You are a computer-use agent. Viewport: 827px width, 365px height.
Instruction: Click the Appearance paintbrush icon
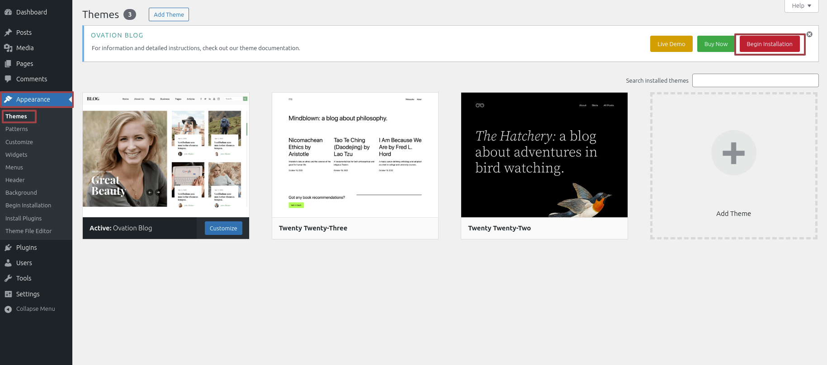[x=8, y=99]
